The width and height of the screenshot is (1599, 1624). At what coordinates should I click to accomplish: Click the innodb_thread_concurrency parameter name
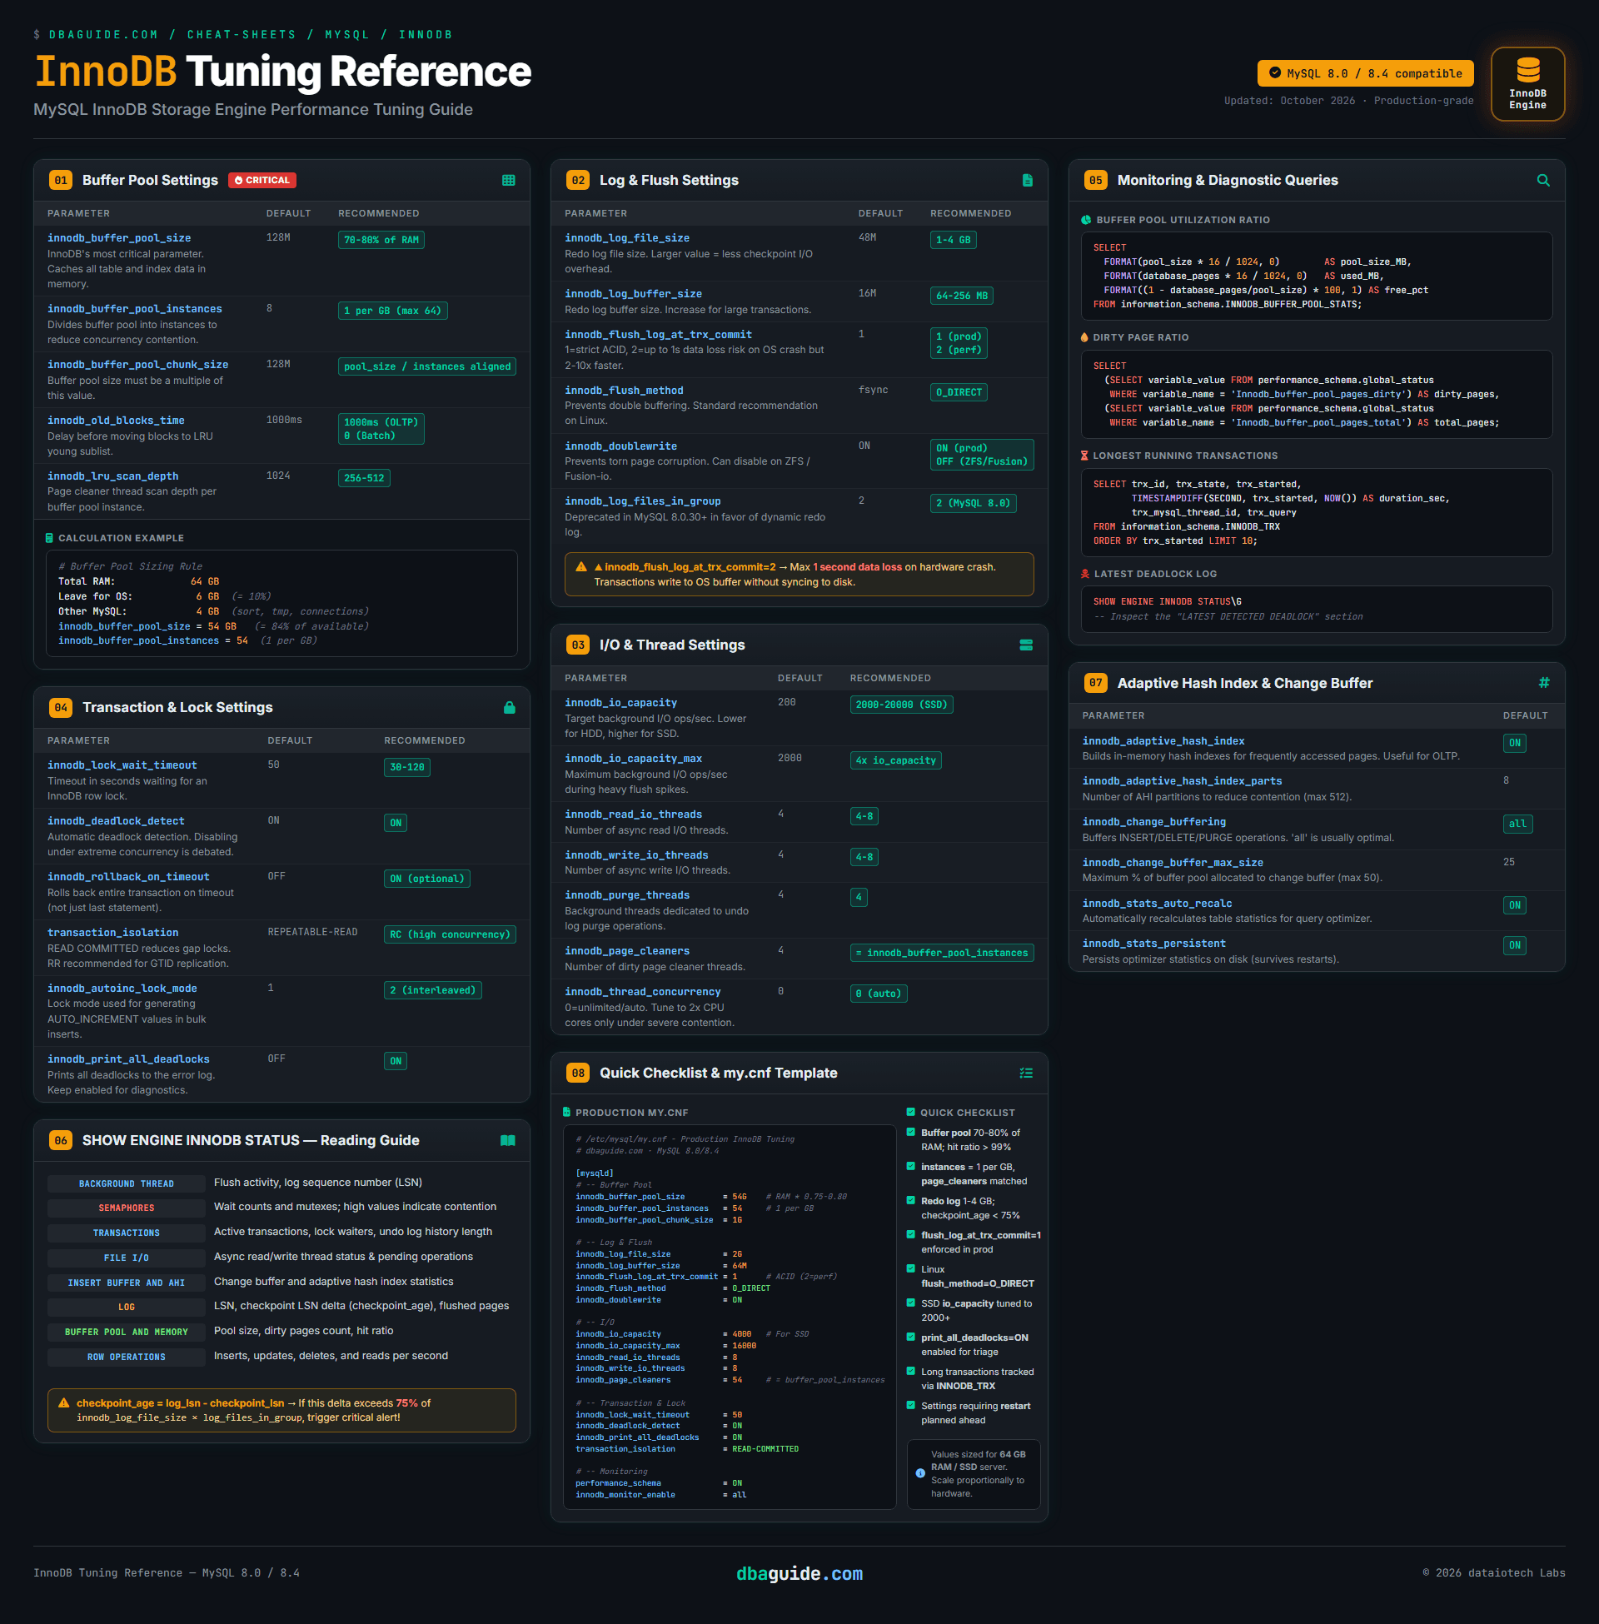tap(642, 992)
